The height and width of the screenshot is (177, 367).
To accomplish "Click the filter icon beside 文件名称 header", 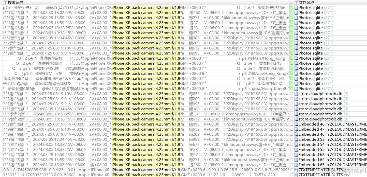I will coord(296,2).
